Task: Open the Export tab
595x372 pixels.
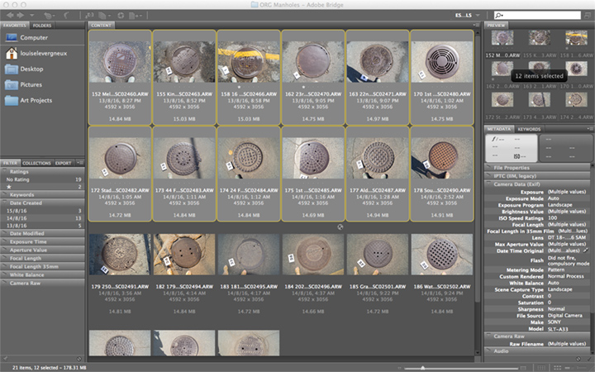Action: (x=64, y=163)
